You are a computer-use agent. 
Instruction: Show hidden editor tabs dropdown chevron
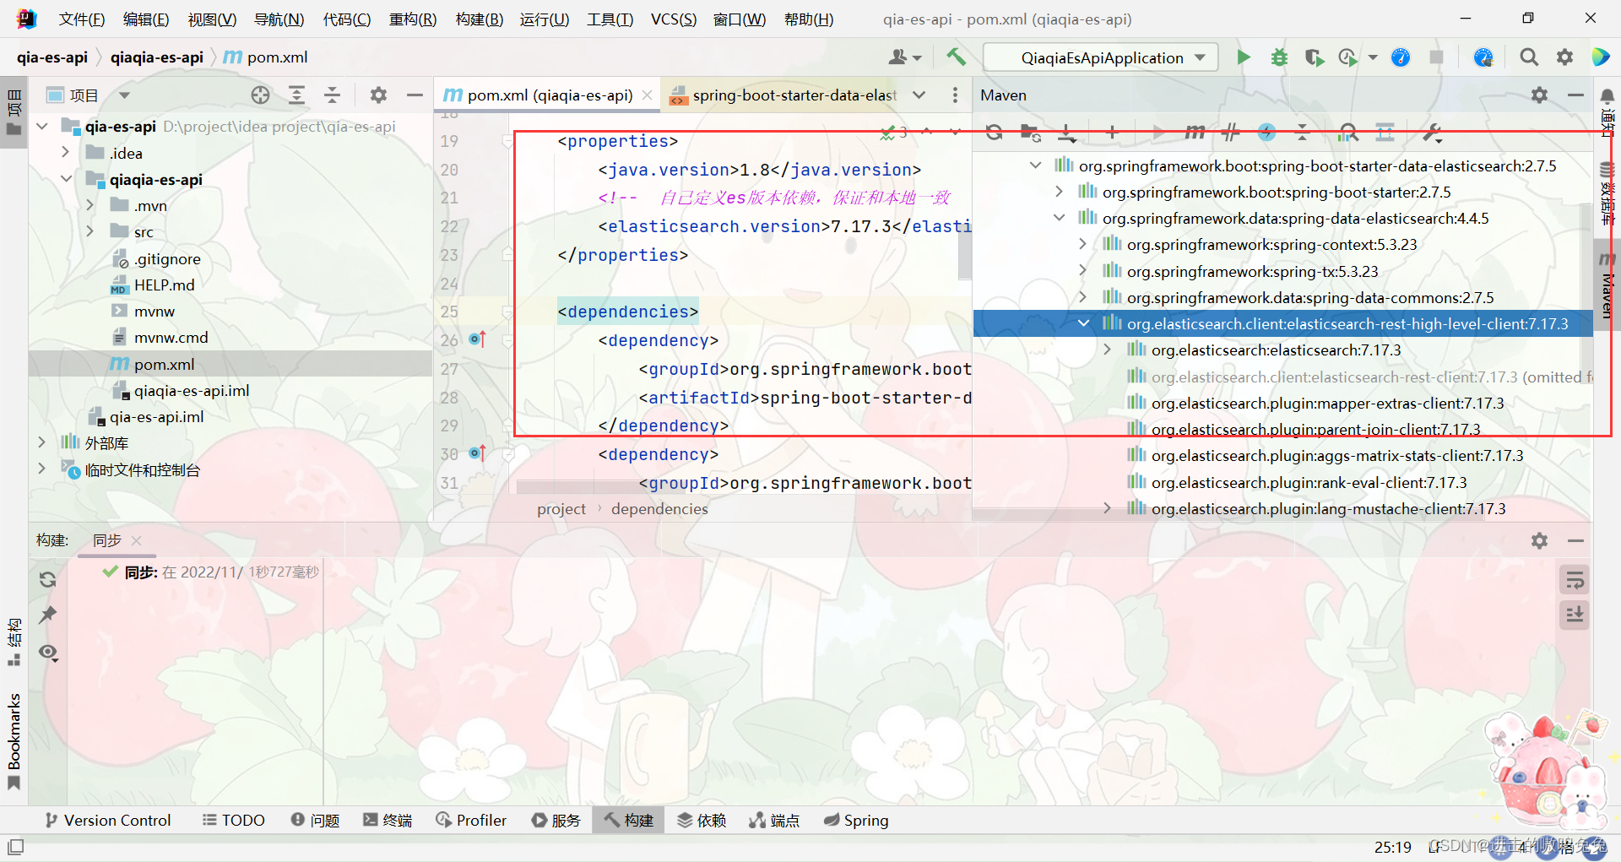pos(919,95)
